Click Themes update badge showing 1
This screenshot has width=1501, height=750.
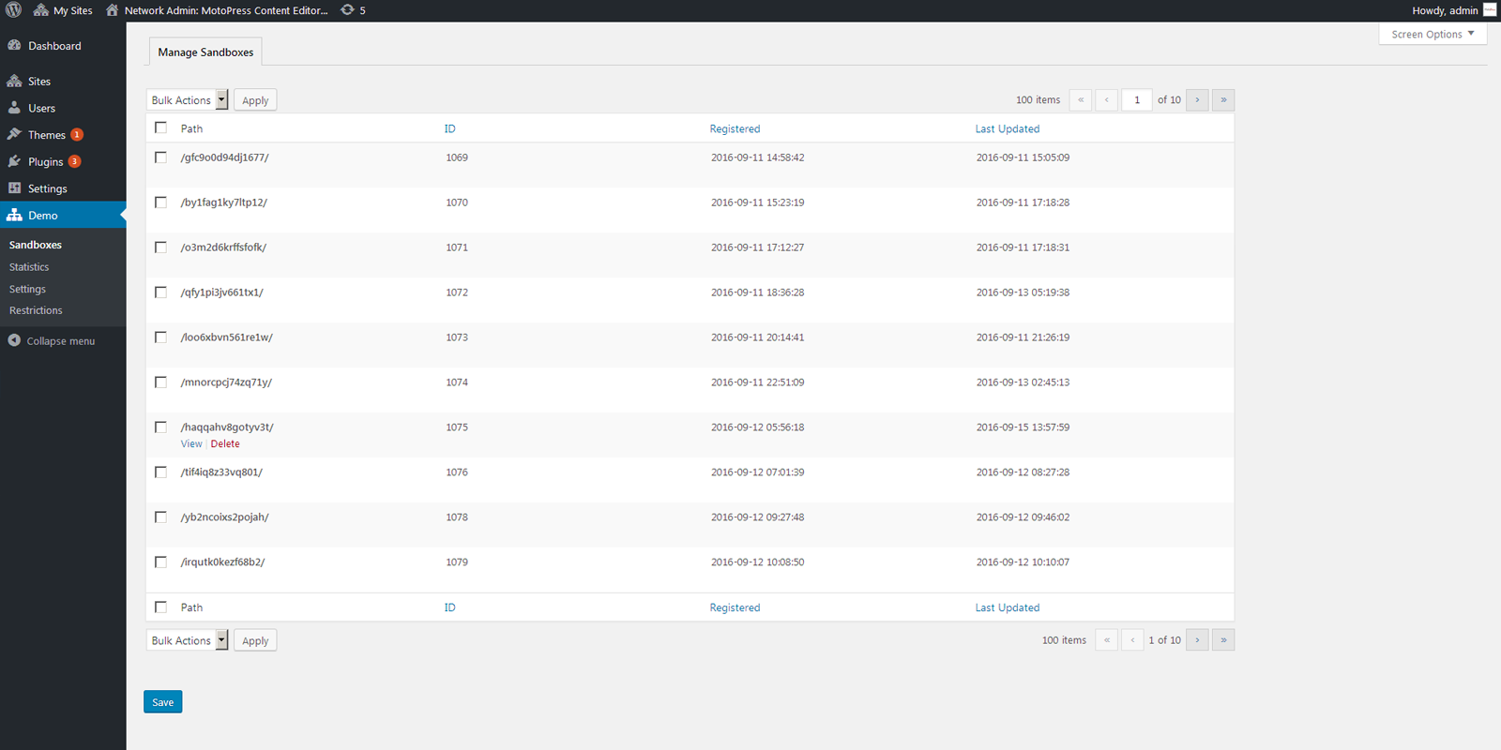77,134
